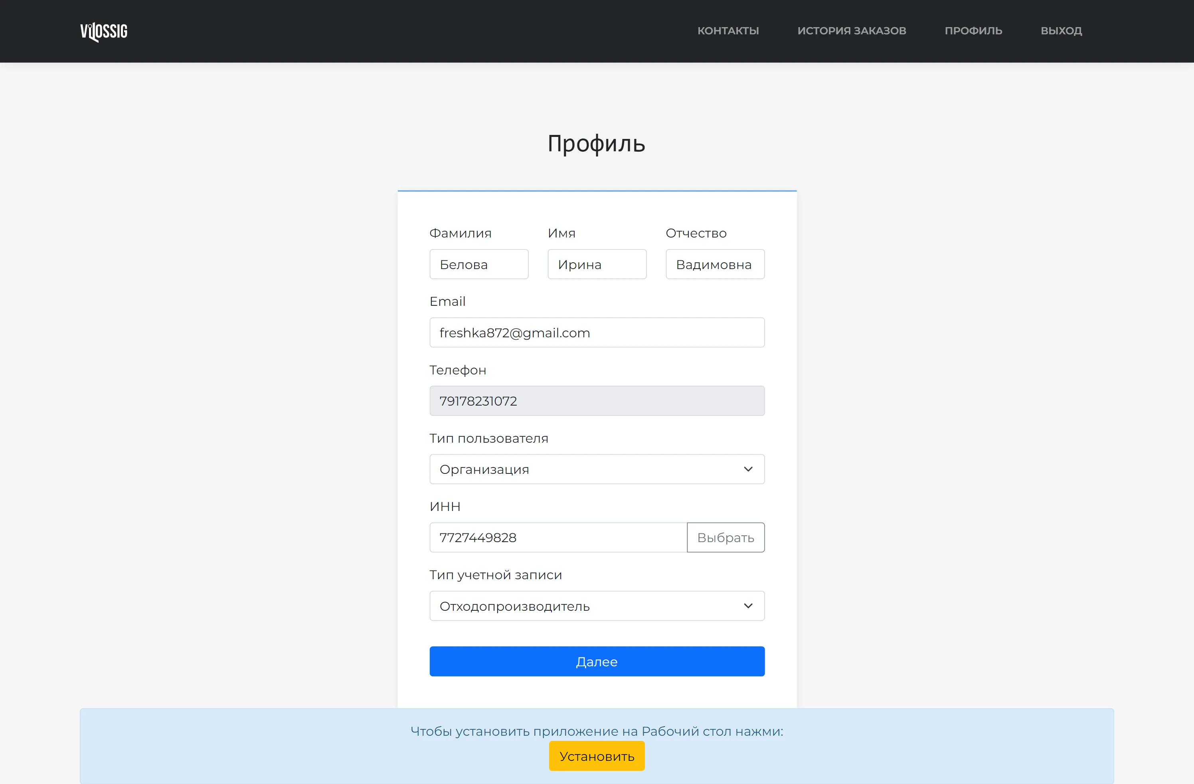
Task: Click the Выбрать button next to ИНН
Action: point(725,538)
